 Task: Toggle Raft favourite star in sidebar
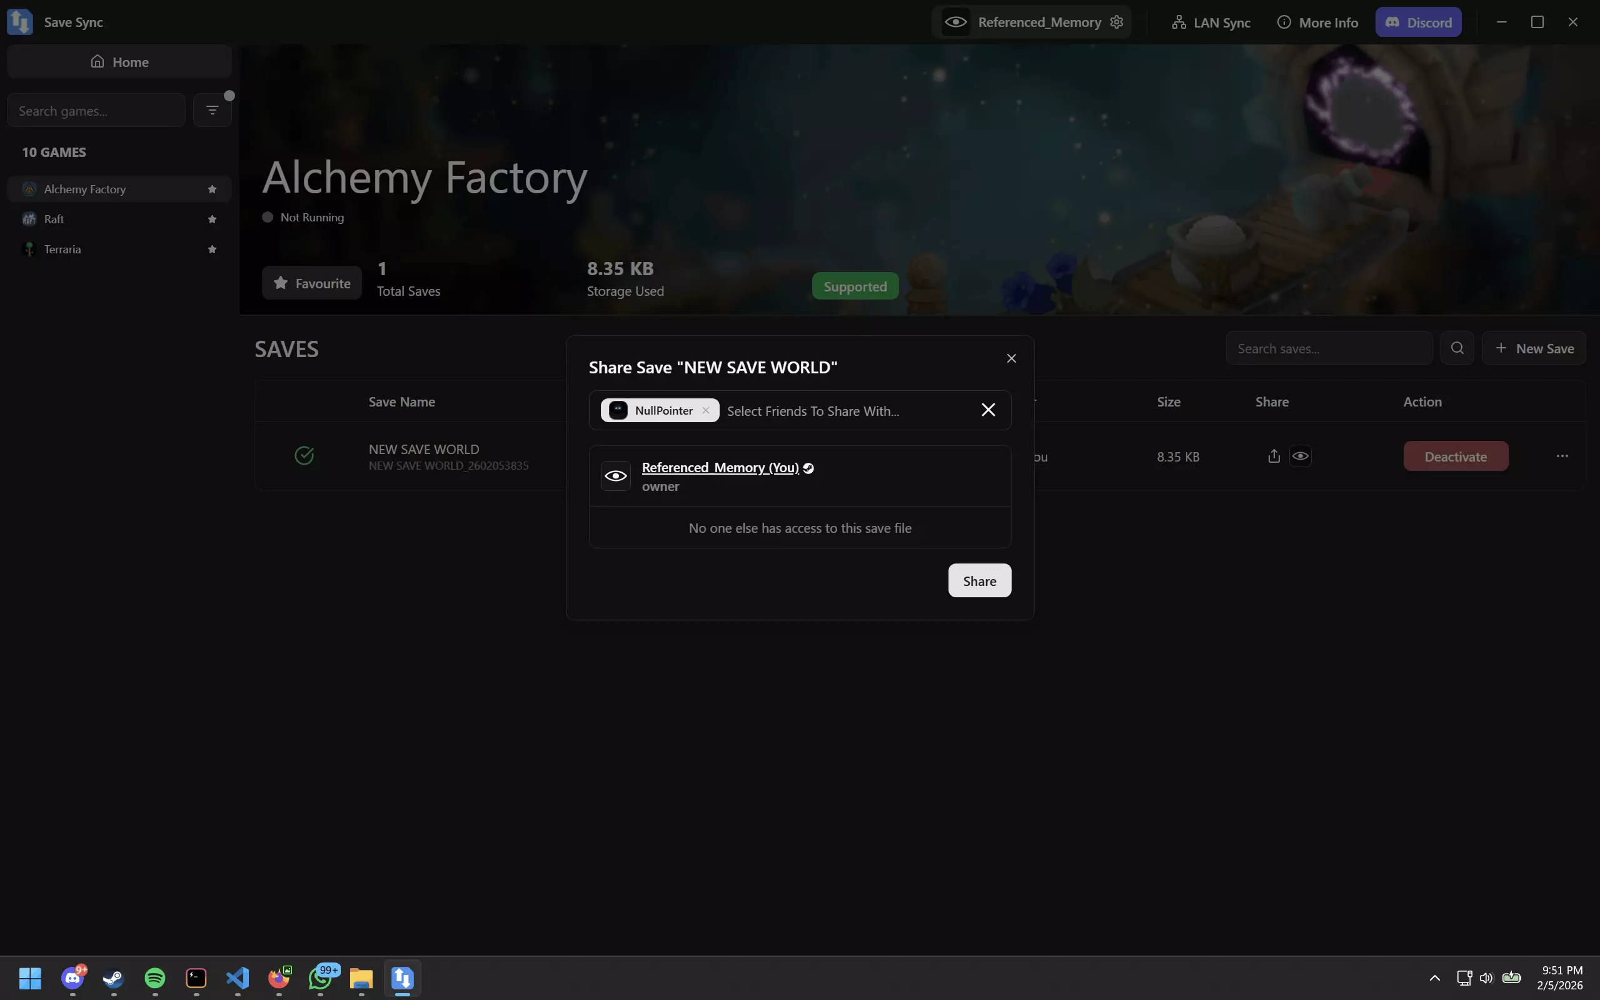(x=212, y=219)
